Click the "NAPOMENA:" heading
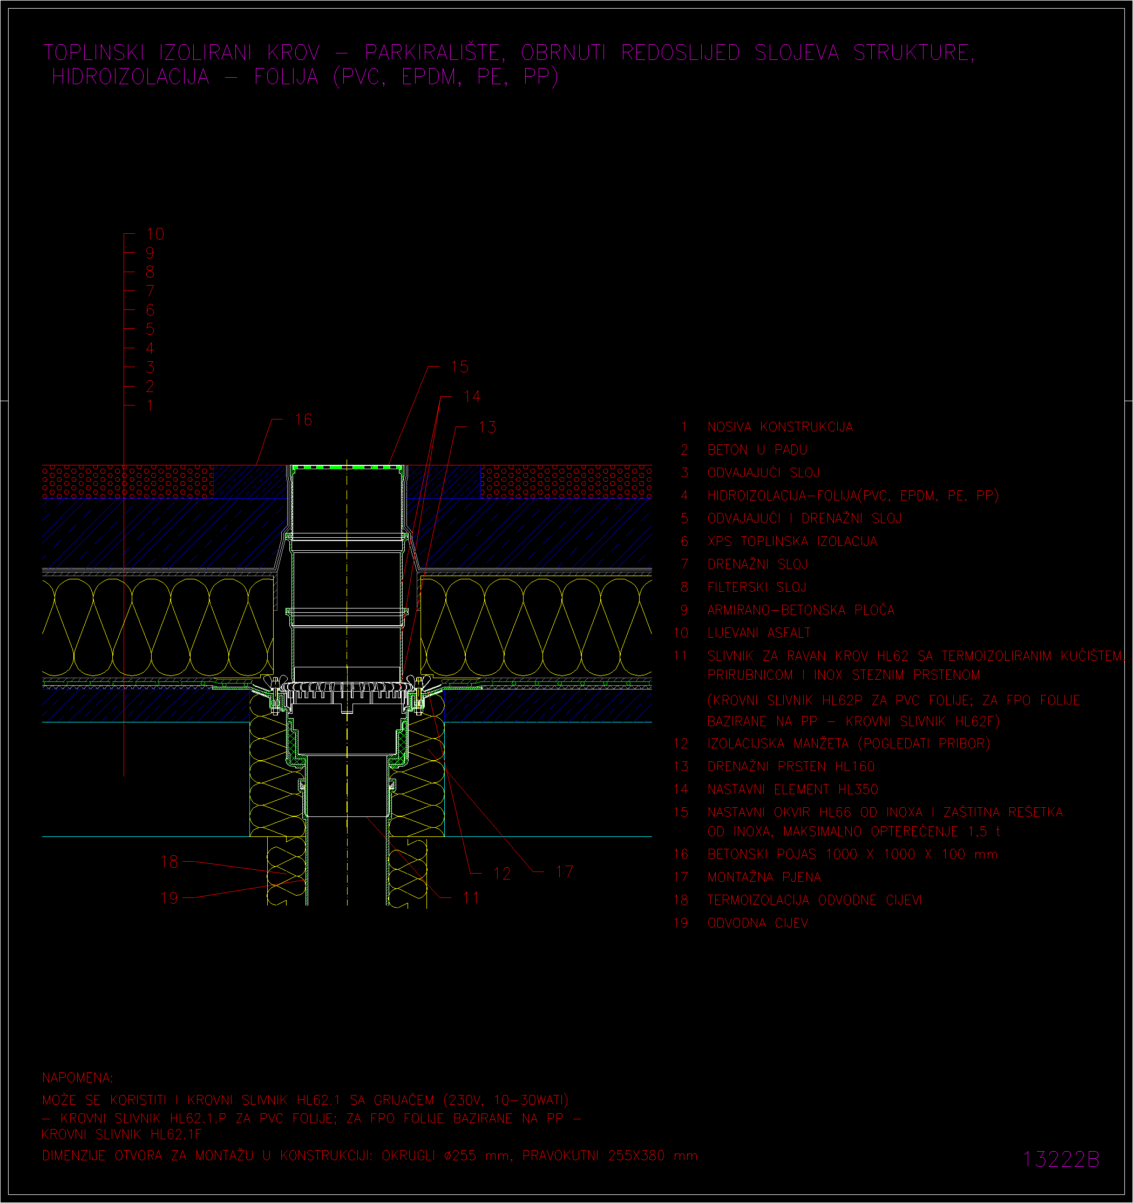Screen dimensions: 1133x1203 [77, 1078]
